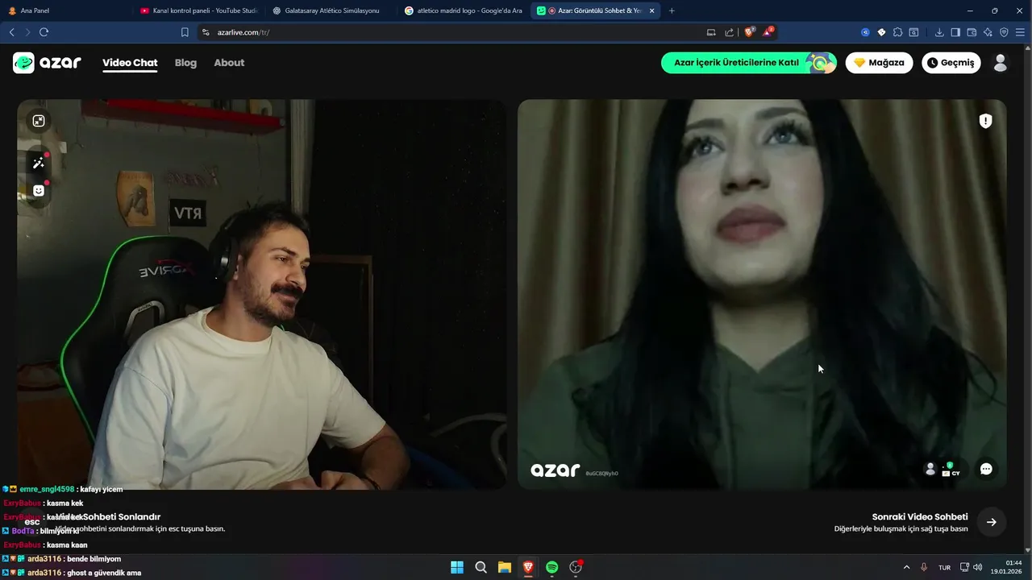
Task: Switch to the YouTube Studio browser tab
Action: tap(198, 10)
